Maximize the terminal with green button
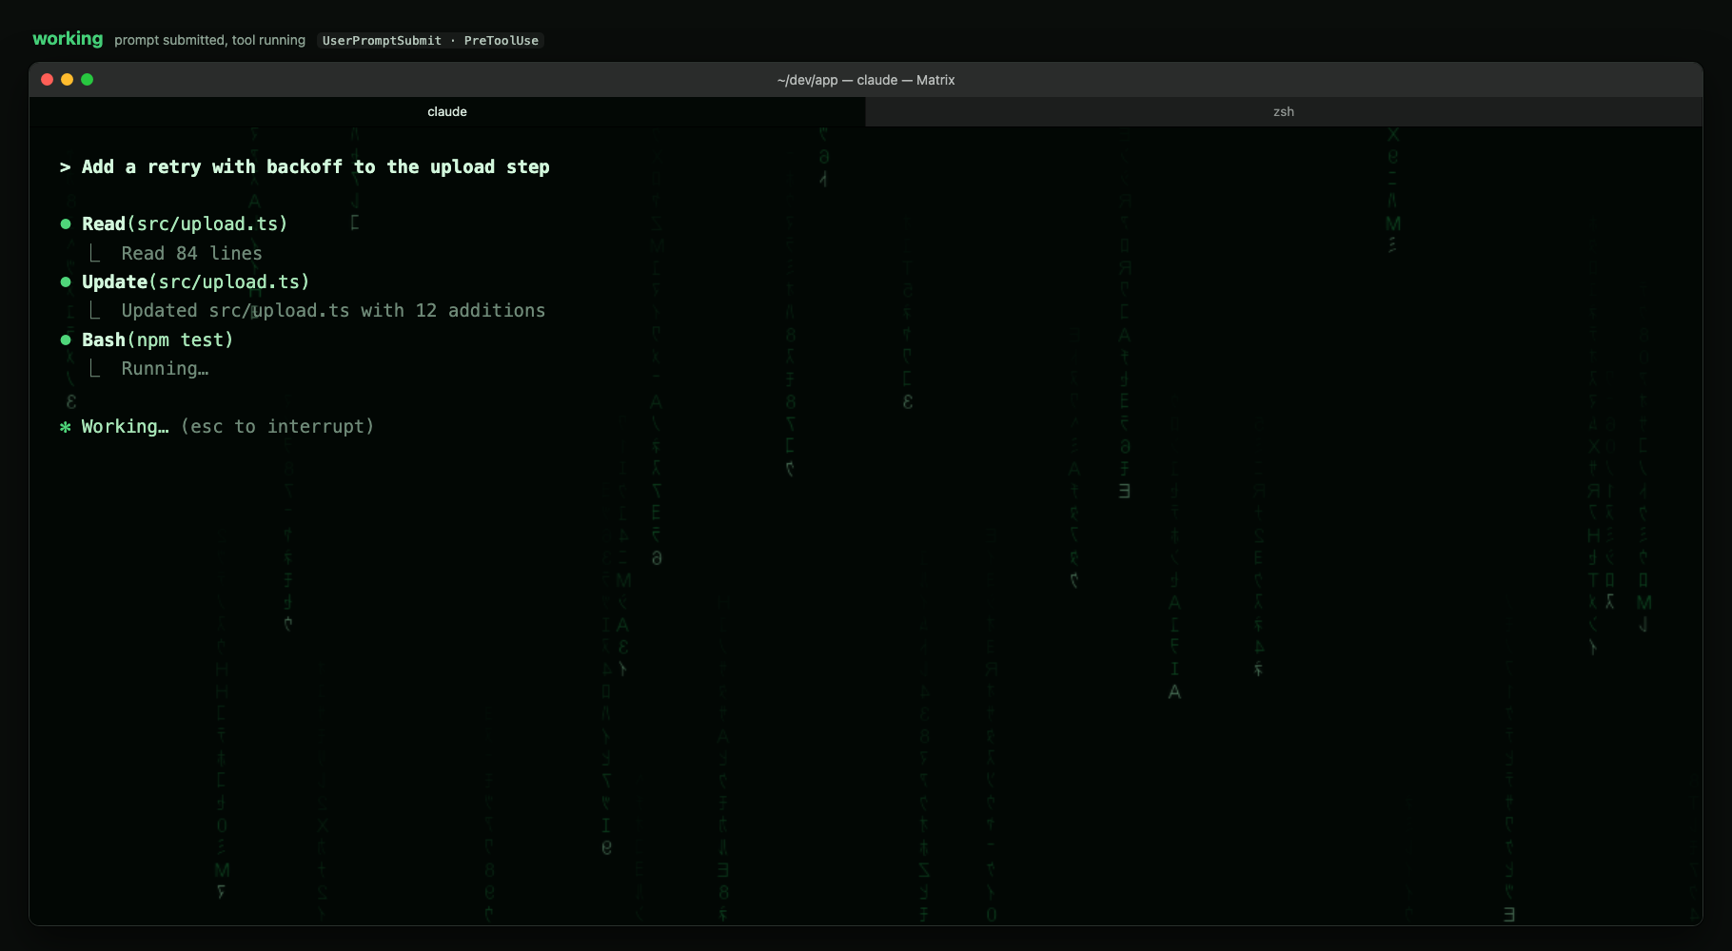Screen dimensions: 1732x951 click(87, 80)
